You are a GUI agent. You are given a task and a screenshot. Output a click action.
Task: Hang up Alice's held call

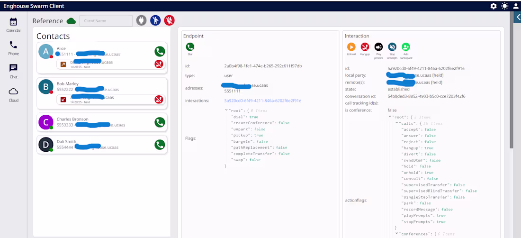pyautogui.click(x=159, y=64)
